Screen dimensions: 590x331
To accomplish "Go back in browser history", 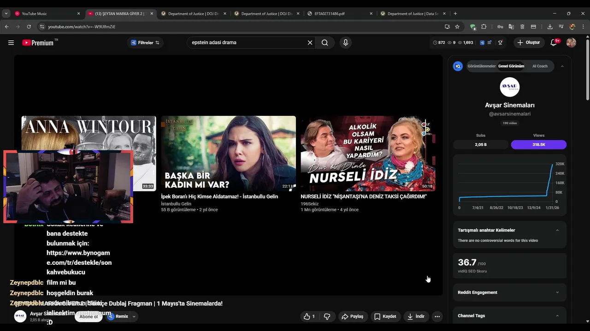I will click(x=6, y=27).
